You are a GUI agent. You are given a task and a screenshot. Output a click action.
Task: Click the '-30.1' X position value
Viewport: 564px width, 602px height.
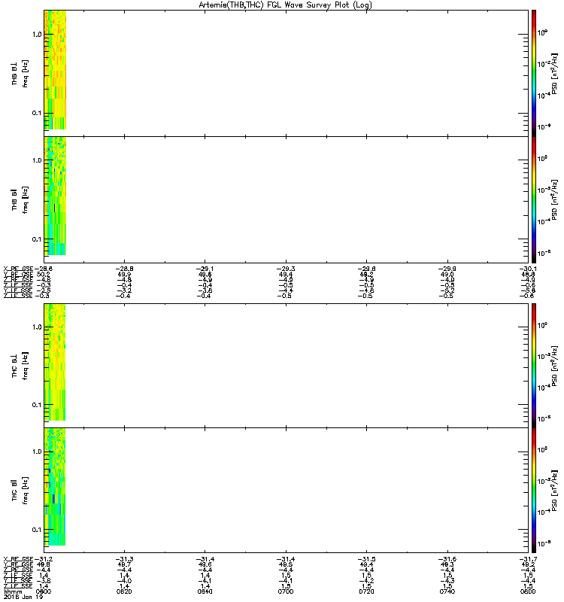[527, 269]
